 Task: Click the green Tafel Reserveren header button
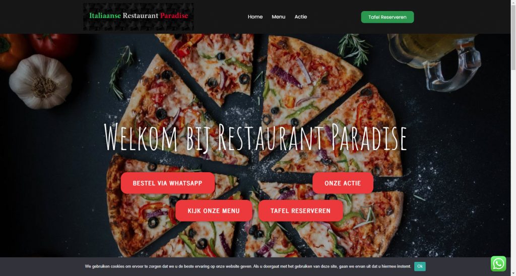[388, 17]
